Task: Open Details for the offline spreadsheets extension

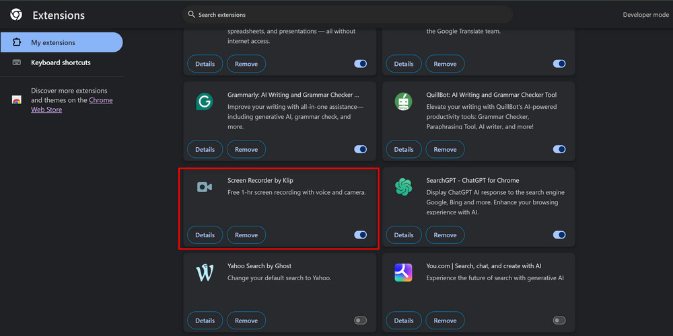Action: (x=205, y=63)
